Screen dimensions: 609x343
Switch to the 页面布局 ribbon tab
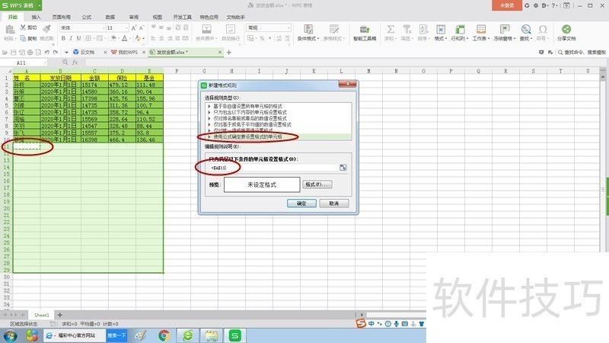(62, 17)
